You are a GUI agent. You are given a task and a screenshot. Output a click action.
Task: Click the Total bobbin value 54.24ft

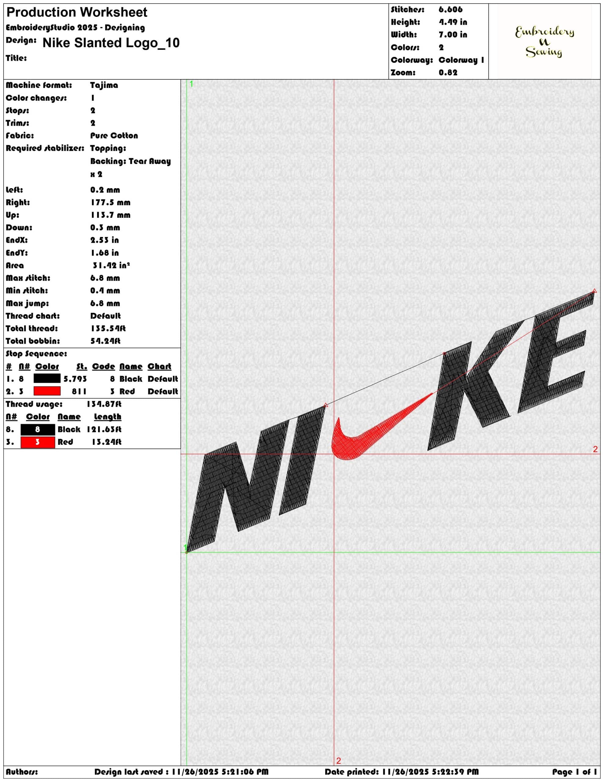coord(105,341)
